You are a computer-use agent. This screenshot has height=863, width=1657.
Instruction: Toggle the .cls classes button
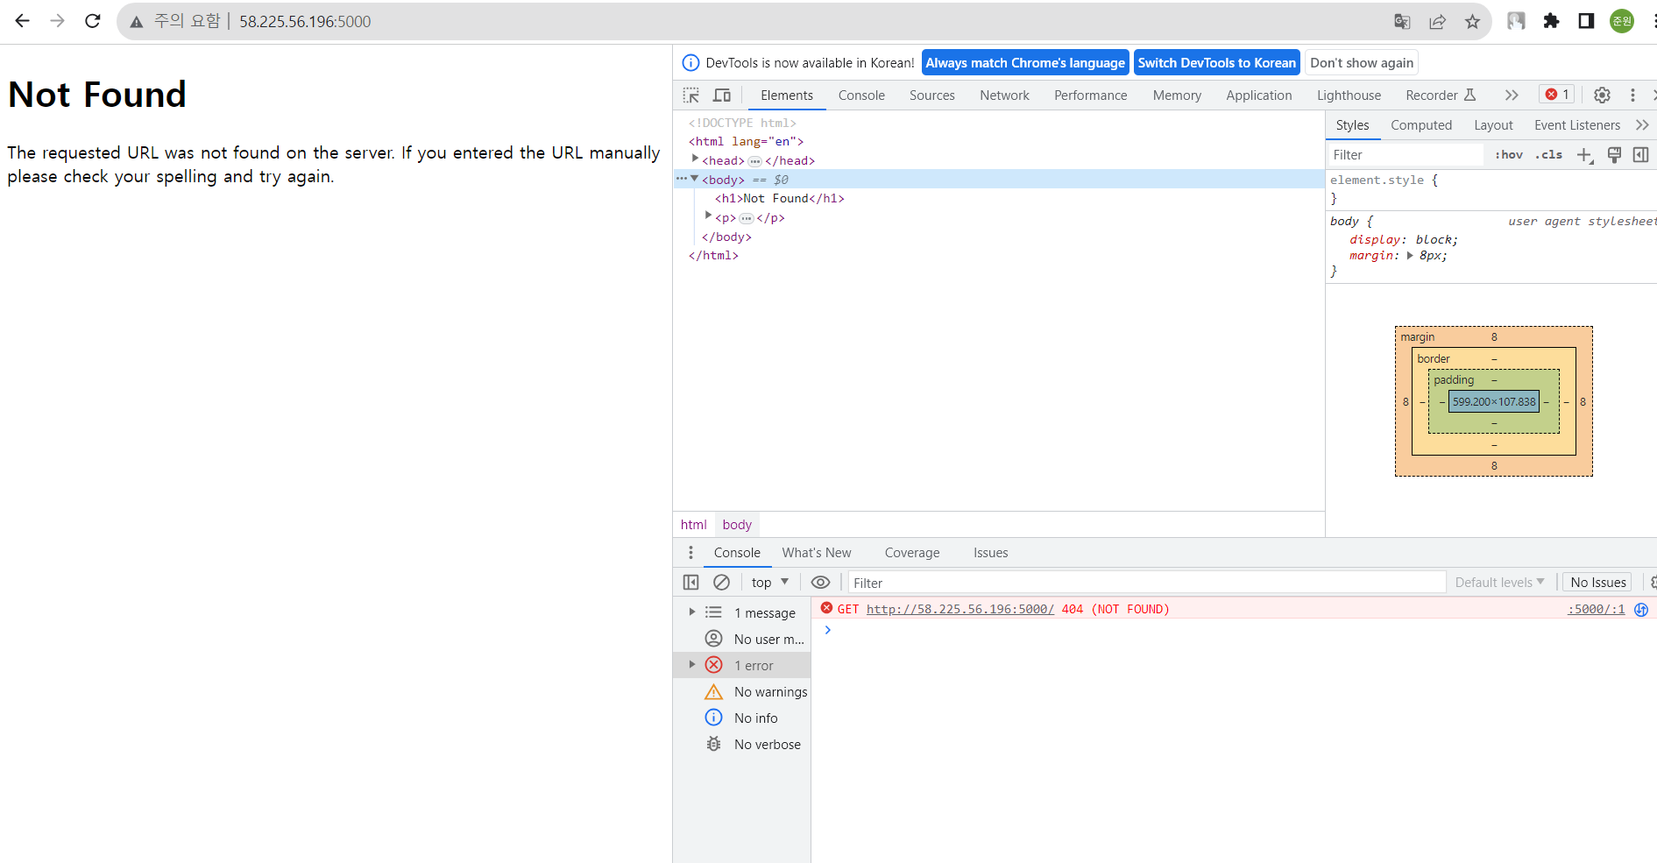click(1548, 155)
